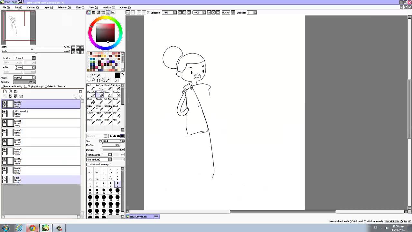The width and height of the screenshot is (412, 232).
Task: Show the color wheel panel
Action: pos(89,13)
